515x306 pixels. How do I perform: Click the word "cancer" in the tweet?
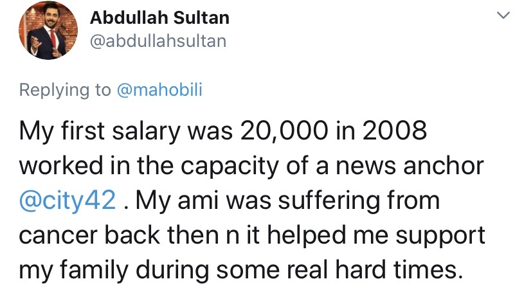click(59, 237)
